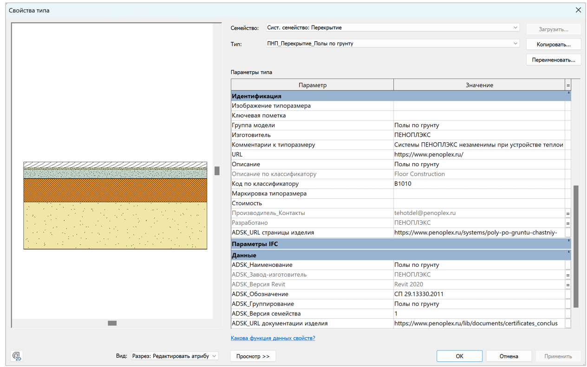587x367 pixels.
Task: Click equals button in ADSK_Версия Revit row
Action: tap(567, 285)
